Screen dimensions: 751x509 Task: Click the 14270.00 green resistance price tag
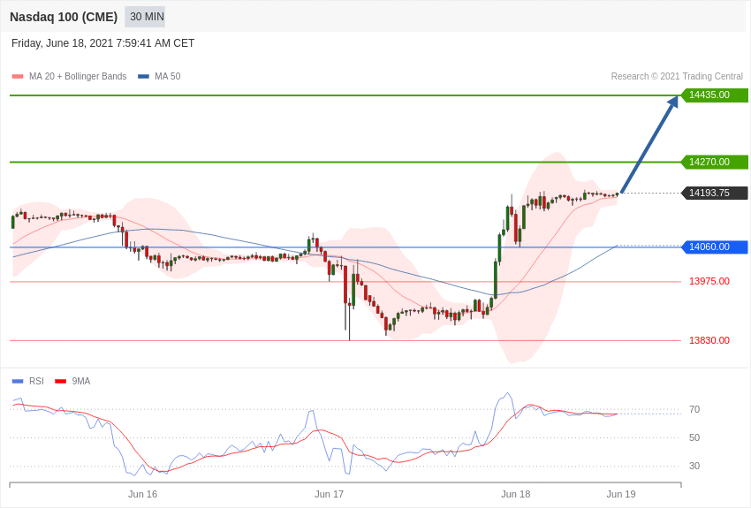click(714, 162)
